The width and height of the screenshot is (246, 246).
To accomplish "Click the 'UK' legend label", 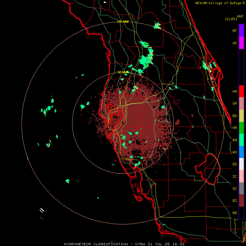I will [x=235, y=43].
